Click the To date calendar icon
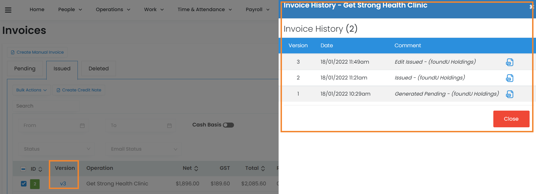 [x=169, y=126]
